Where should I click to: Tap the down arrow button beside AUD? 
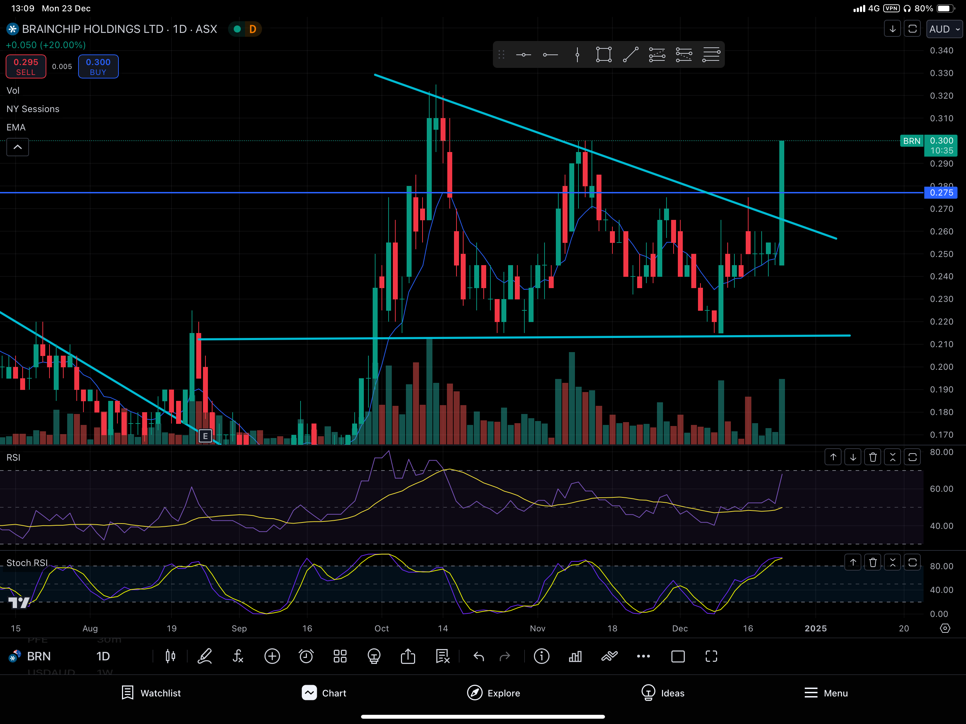point(893,29)
